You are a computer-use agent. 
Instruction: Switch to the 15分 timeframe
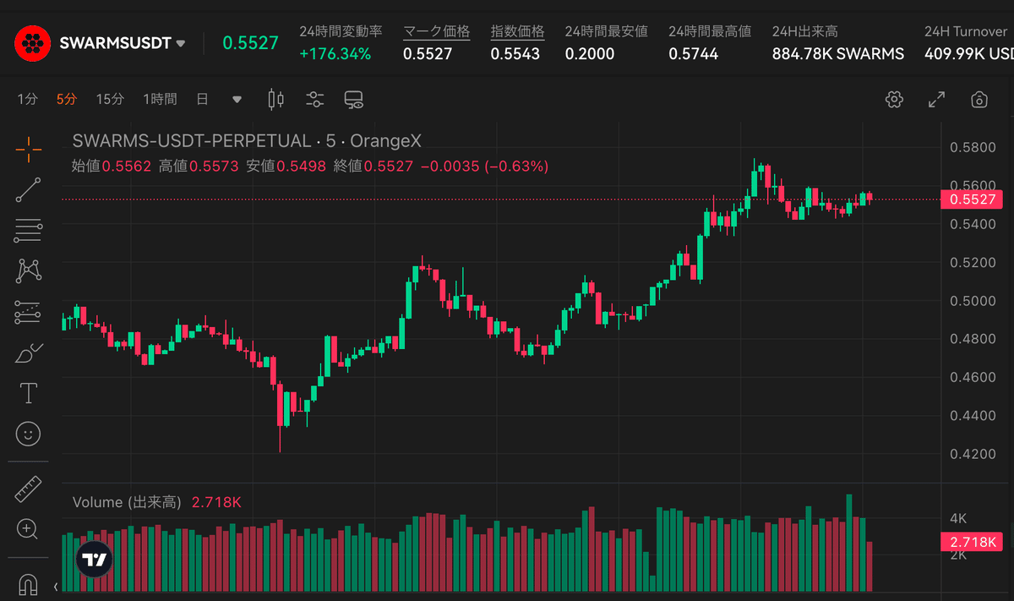[x=110, y=100]
